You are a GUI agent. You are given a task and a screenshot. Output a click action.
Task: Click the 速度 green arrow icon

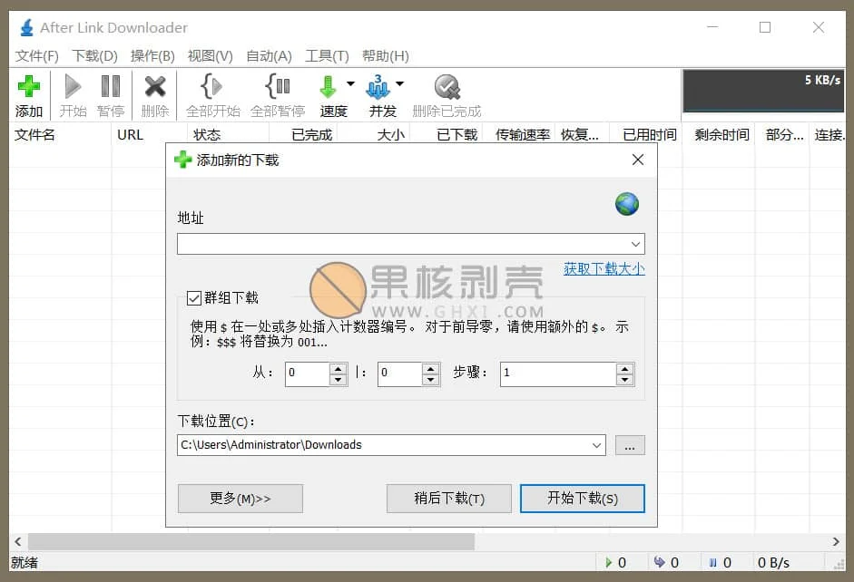[x=328, y=86]
